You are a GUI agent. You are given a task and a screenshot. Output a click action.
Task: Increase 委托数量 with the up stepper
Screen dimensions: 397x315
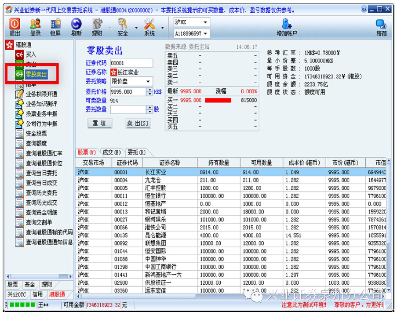(x=150, y=108)
